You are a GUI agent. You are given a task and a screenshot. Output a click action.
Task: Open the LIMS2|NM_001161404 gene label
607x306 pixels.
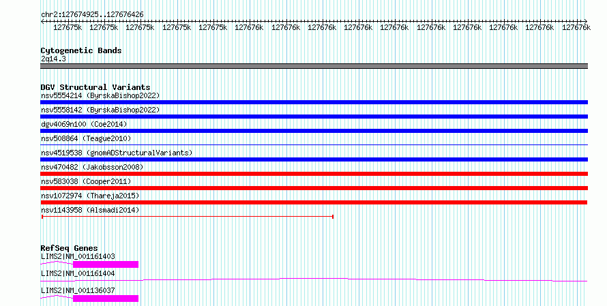78,273
